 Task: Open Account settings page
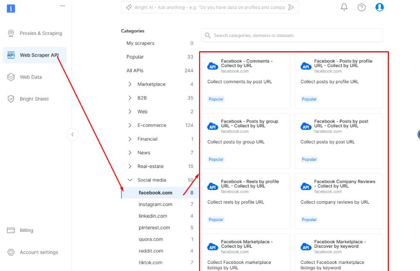35,252
